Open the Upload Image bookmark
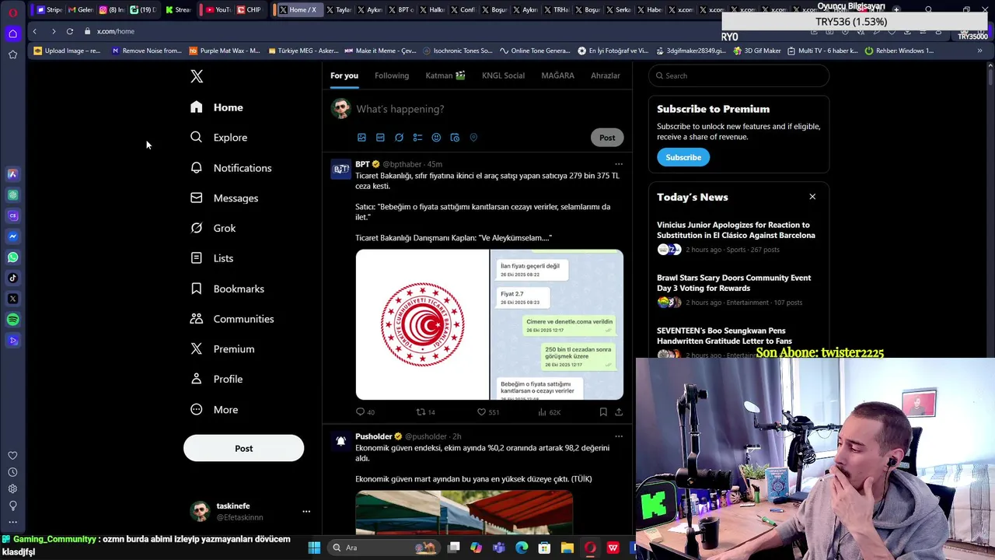 (x=67, y=51)
